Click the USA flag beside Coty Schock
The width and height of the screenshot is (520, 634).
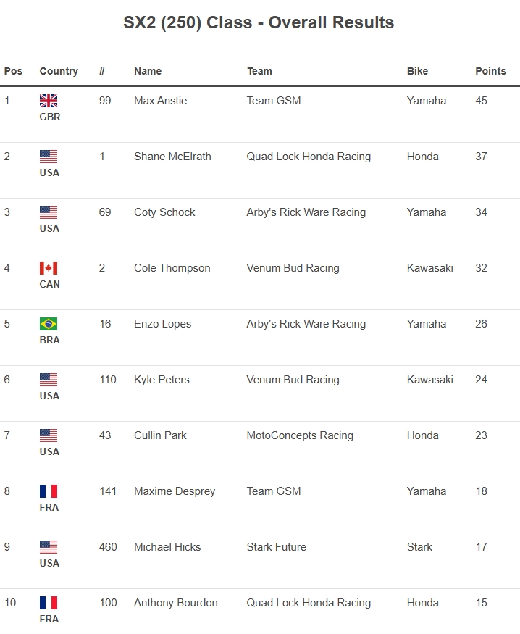pos(49,212)
